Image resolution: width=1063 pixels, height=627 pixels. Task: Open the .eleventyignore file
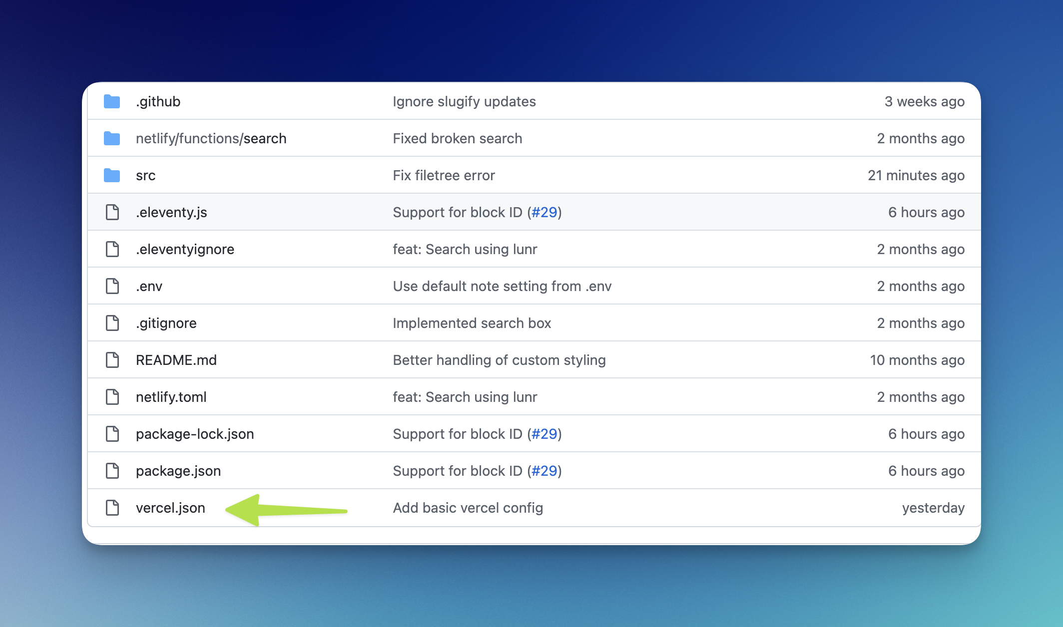pos(185,249)
